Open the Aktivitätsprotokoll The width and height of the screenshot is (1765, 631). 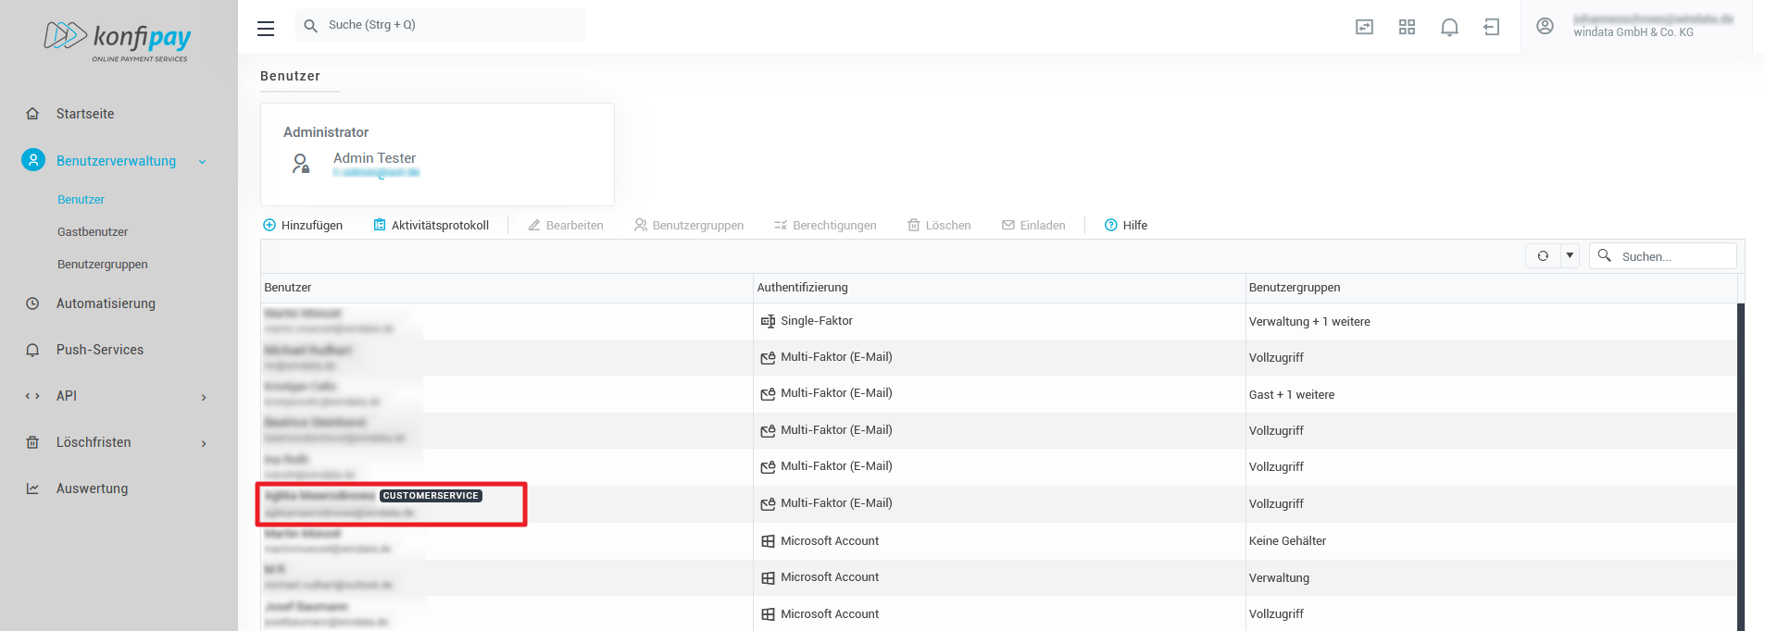pos(431,226)
